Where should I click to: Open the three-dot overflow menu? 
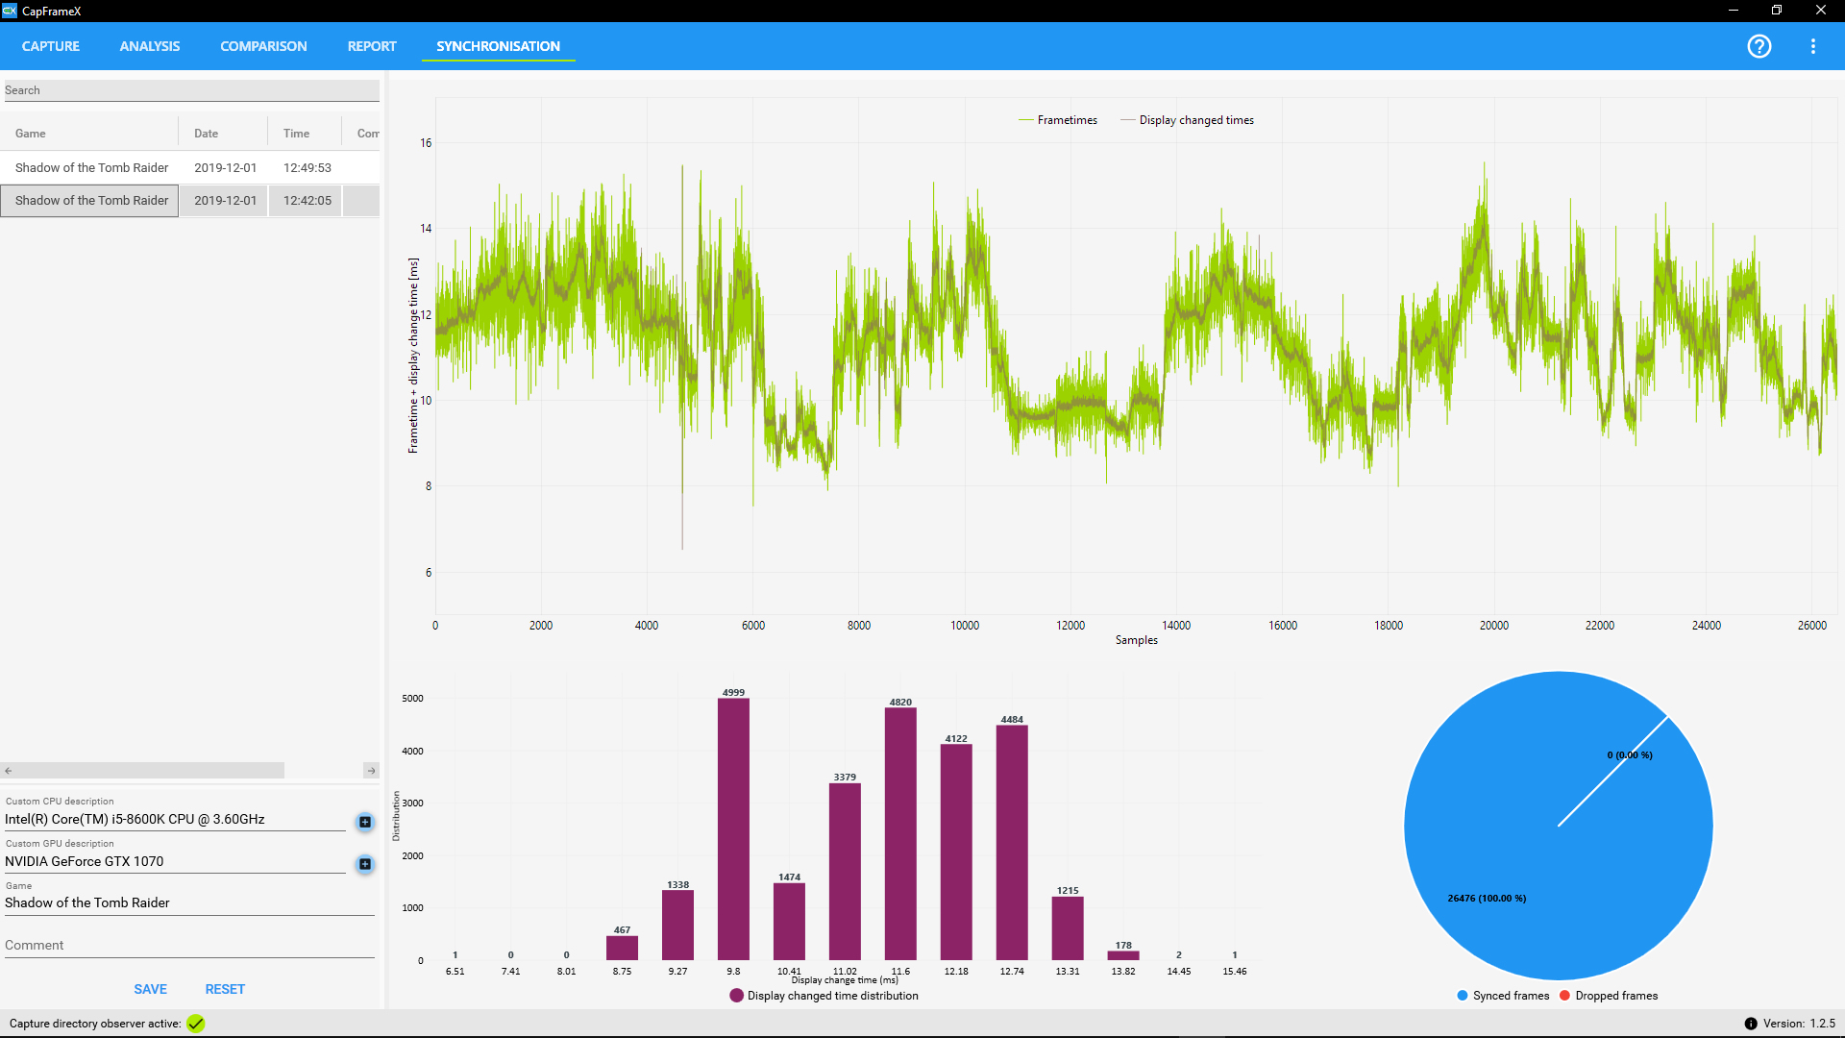pyautogui.click(x=1812, y=46)
